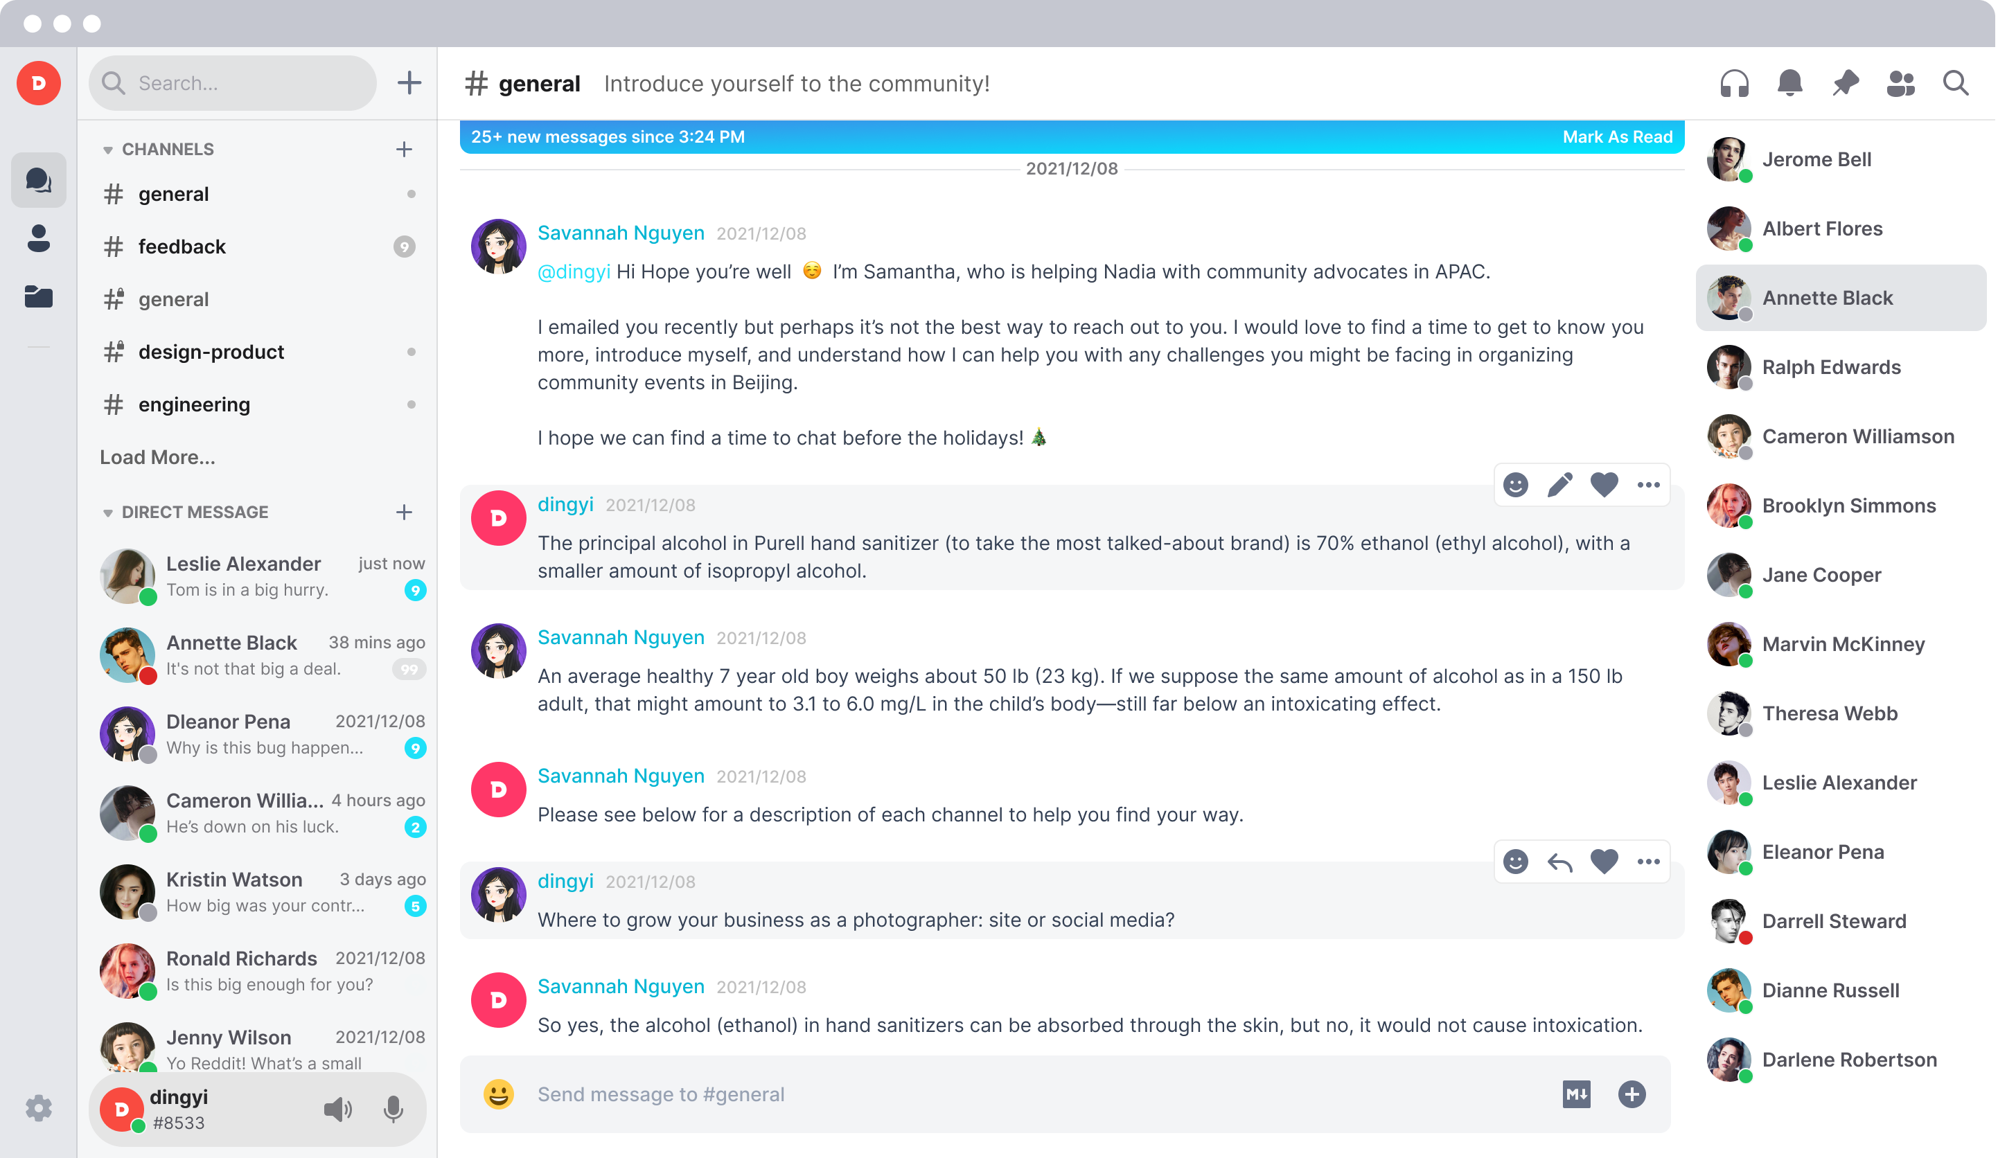The height and width of the screenshot is (1158, 1998).
Task: Click the notifications bell icon
Action: coord(1788,81)
